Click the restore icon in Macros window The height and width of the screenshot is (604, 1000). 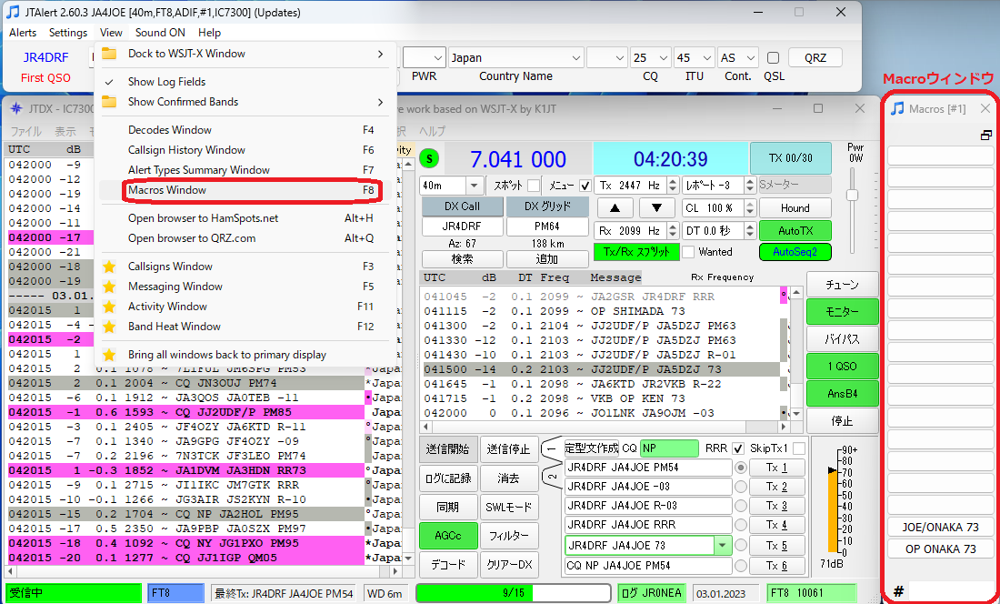985,135
